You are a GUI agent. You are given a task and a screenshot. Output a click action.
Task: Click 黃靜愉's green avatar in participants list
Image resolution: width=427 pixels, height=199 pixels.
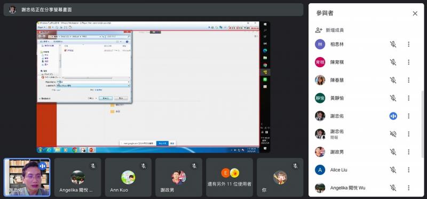click(x=320, y=98)
